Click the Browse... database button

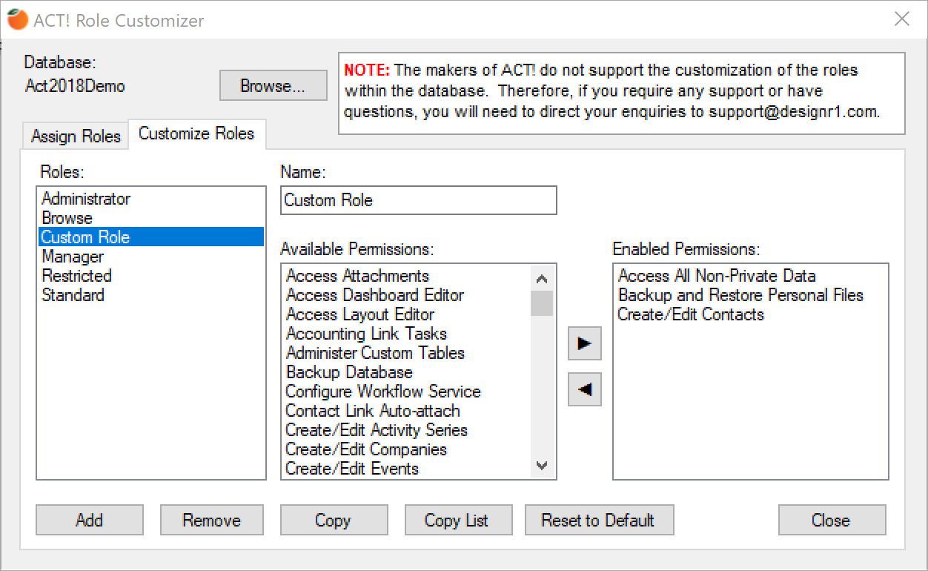tap(273, 86)
